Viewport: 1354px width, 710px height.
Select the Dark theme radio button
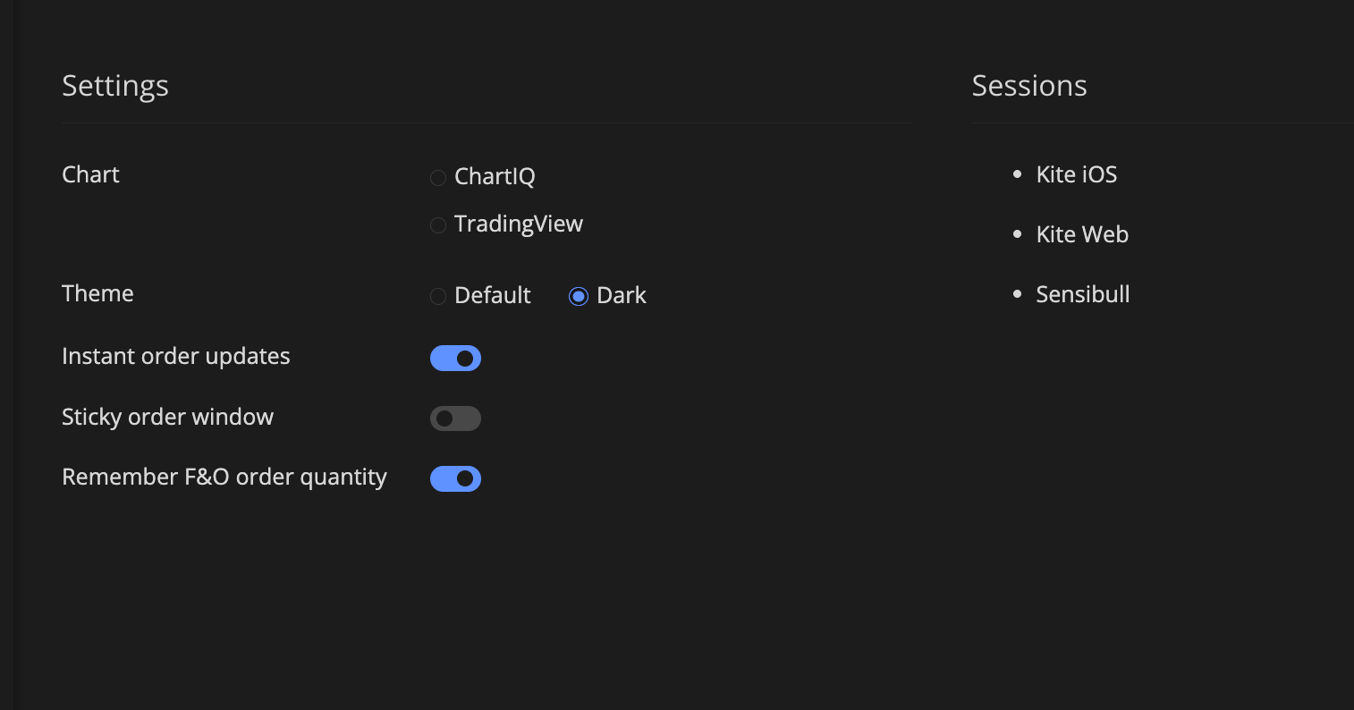tap(579, 297)
